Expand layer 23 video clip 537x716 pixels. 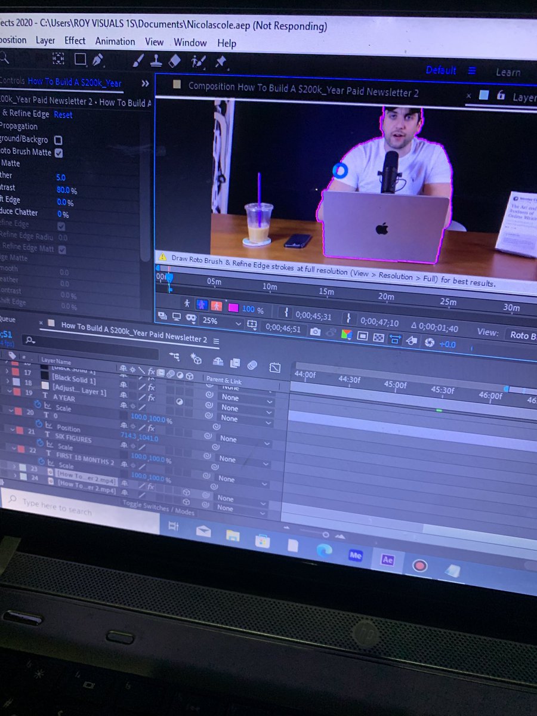point(14,467)
